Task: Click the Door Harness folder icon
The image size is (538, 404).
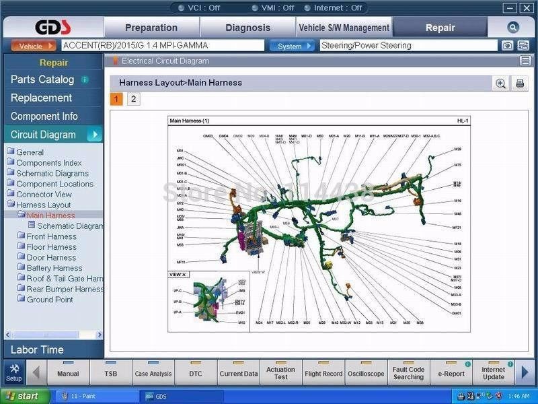Action: tap(21, 257)
